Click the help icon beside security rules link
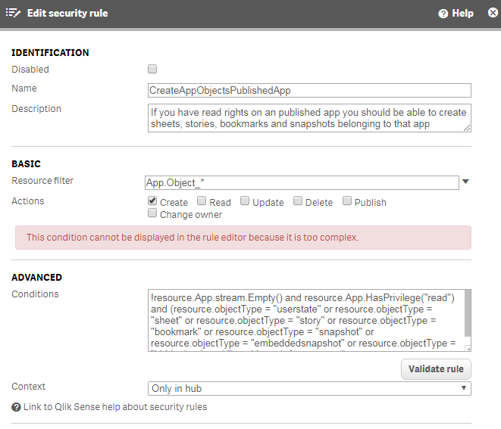 [x=16, y=407]
